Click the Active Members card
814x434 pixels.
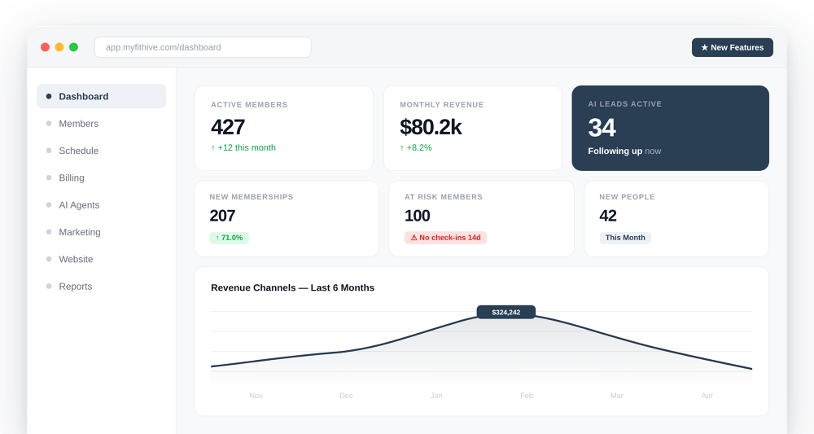(283, 128)
